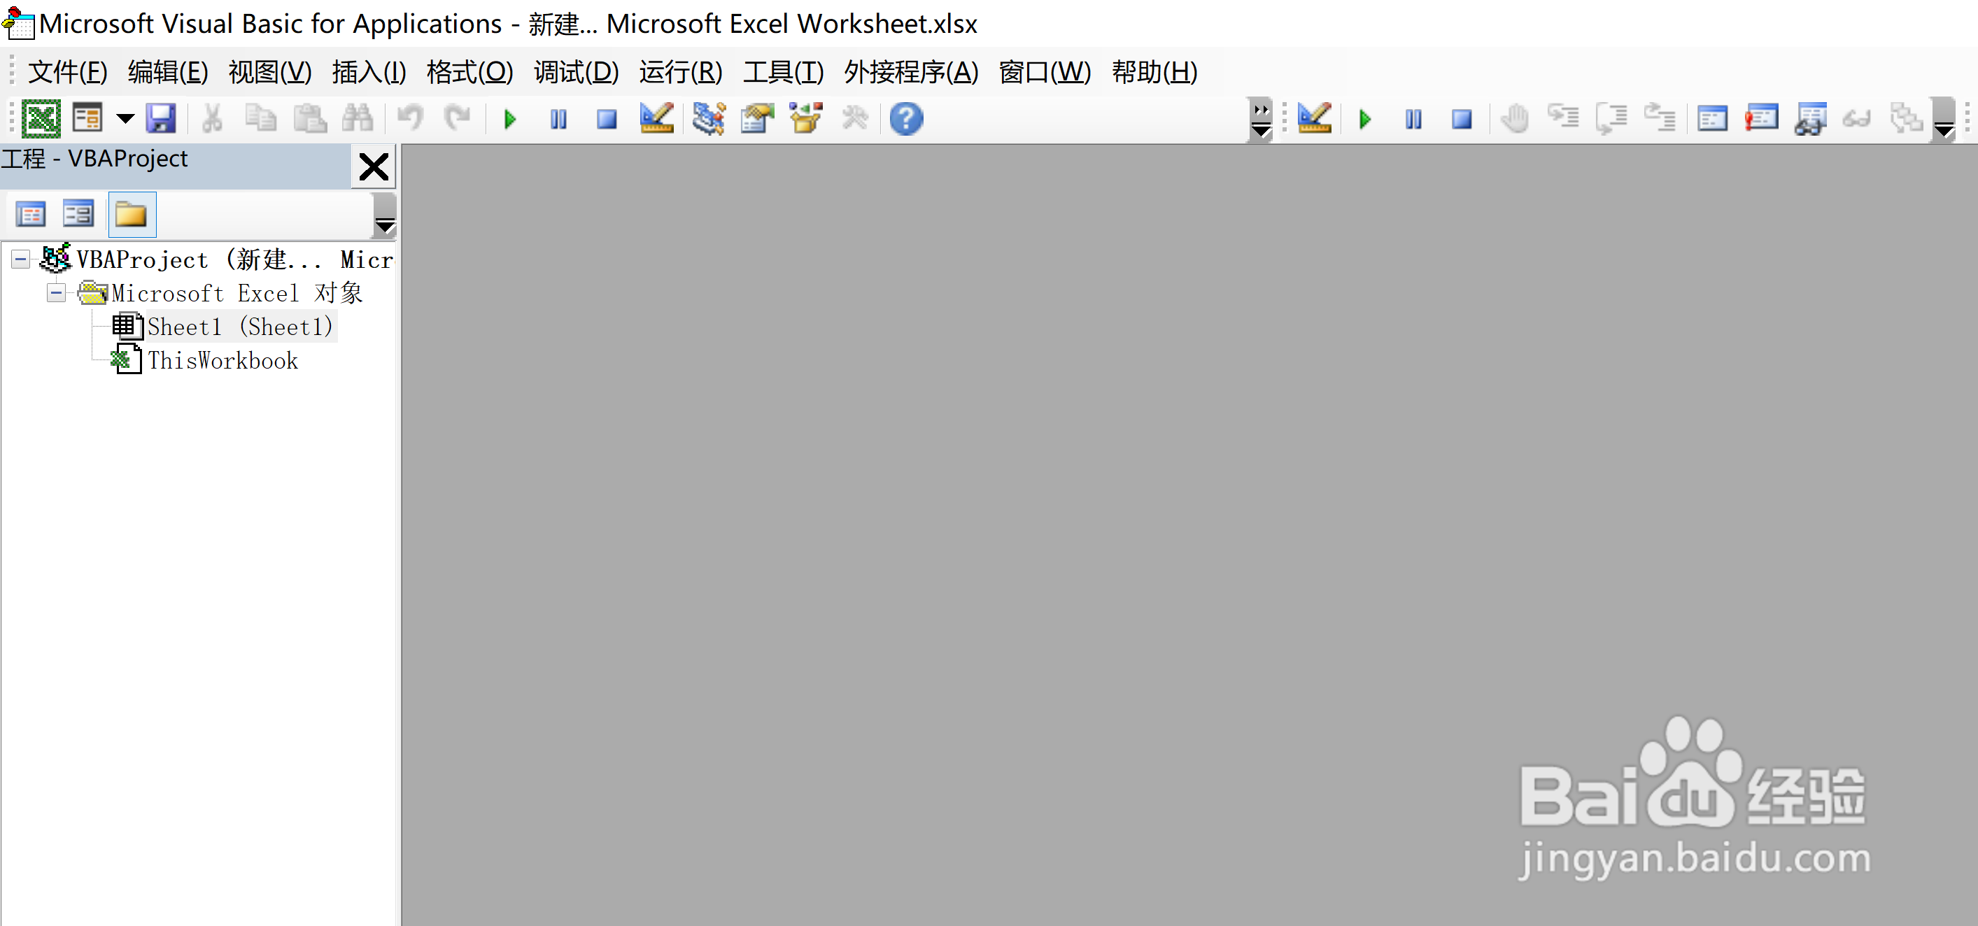Run macro with green play icon
The image size is (1978, 926).
[x=510, y=119]
